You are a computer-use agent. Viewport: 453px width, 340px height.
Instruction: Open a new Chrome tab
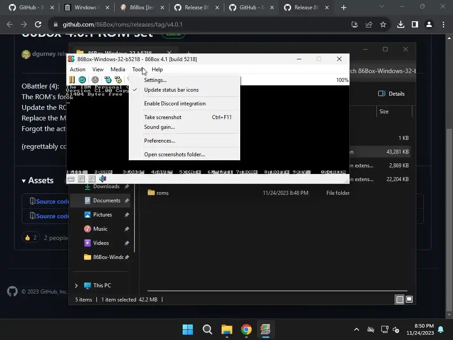(343, 8)
